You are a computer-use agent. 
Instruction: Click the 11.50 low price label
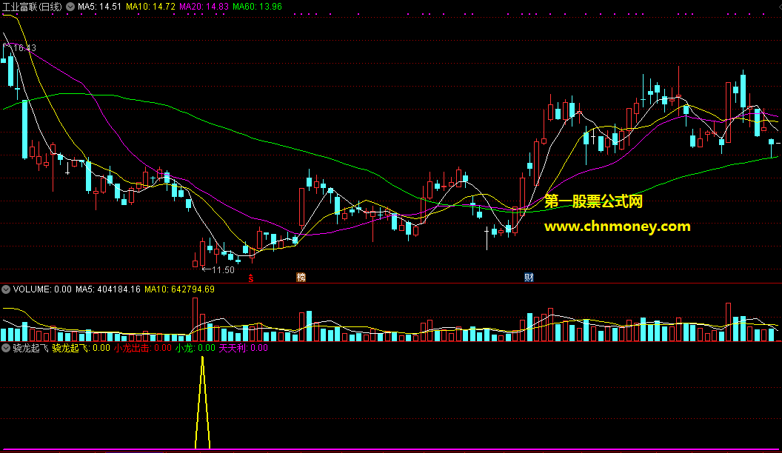coord(223,270)
